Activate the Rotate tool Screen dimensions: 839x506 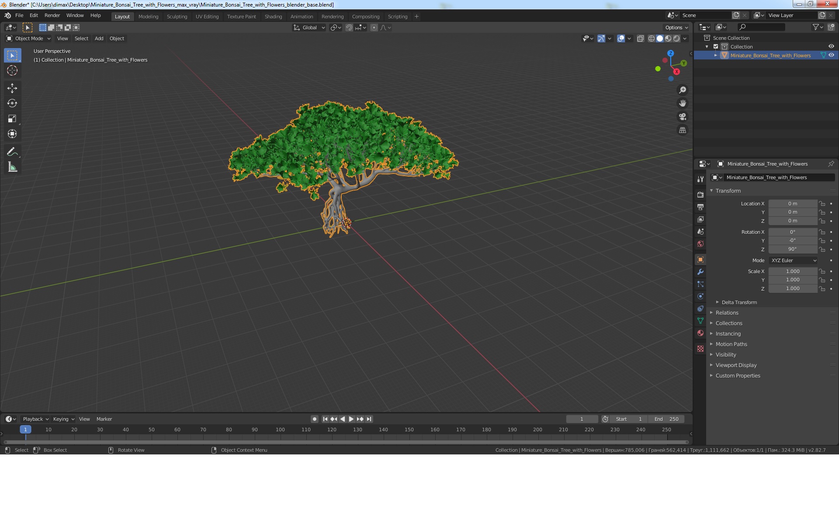12,104
